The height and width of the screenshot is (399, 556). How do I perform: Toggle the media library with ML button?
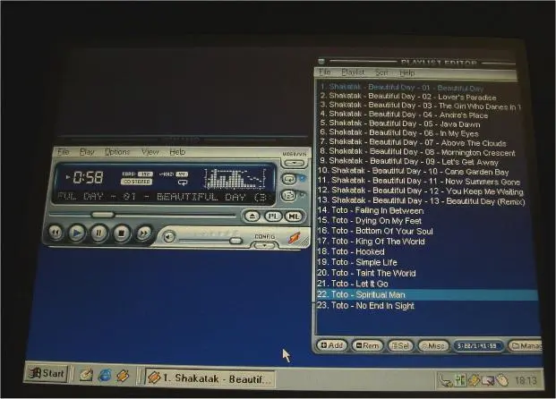tap(293, 216)
